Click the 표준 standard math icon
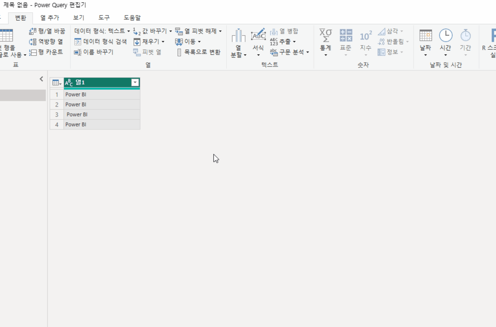This screenshot has height=327, width=496. 346,35
